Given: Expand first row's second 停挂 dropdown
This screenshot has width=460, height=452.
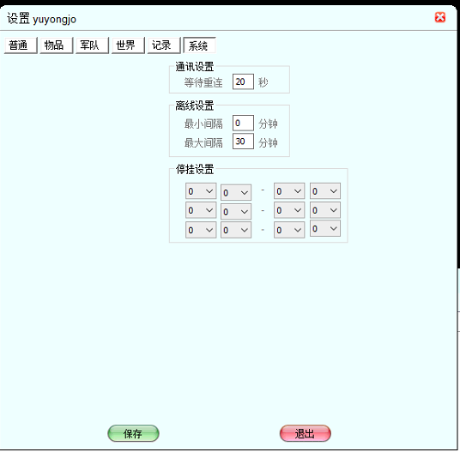Looking at the screenshot, I should [236, 193].
